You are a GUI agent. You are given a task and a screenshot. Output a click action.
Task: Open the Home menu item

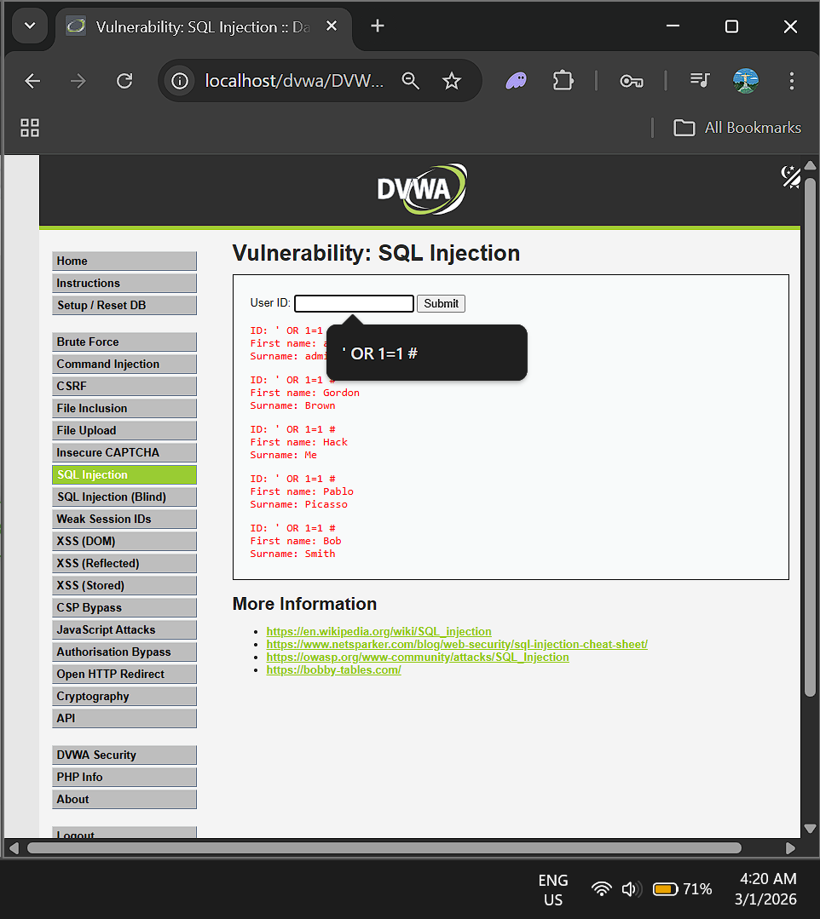[124, 261]
